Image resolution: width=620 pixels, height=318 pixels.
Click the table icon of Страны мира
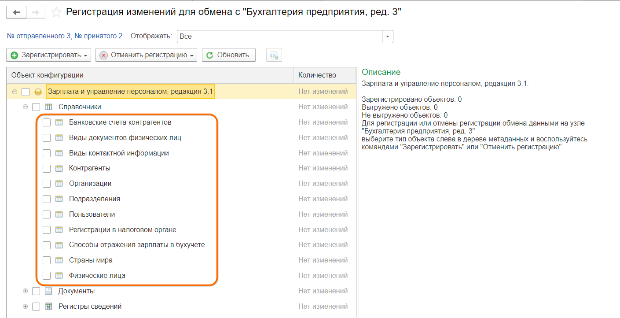(59, 260)
